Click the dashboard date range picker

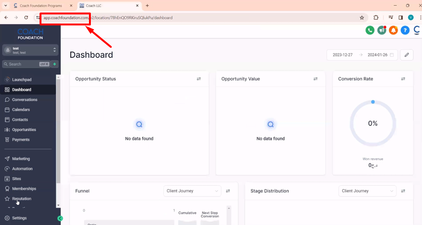(x=362, y=55)
